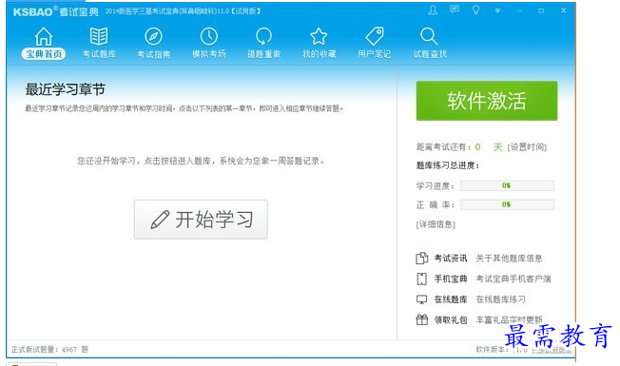Switch to the 模拟考场 tab label

(209, 54)
